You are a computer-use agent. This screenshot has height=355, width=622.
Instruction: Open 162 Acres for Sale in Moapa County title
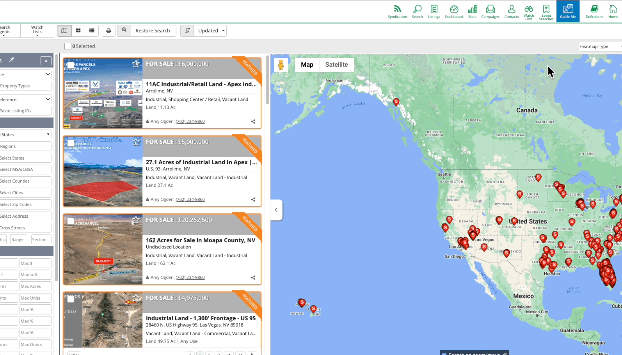(x=201, y=240)
